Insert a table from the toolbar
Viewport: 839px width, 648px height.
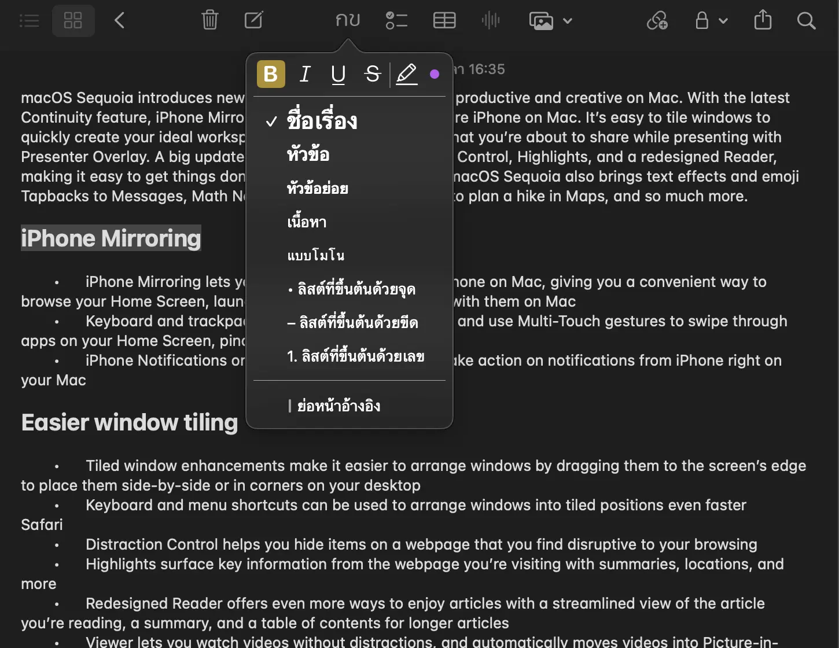444,21
